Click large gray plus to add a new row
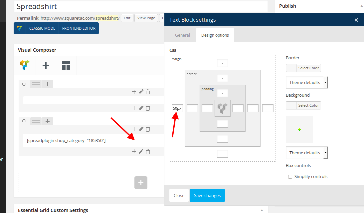The height and width of the screenshot is (213, 364). 141,183
